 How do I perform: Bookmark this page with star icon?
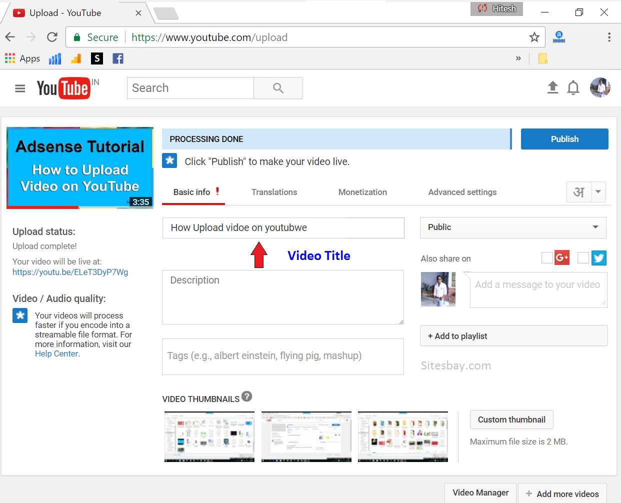click(534, 37)
